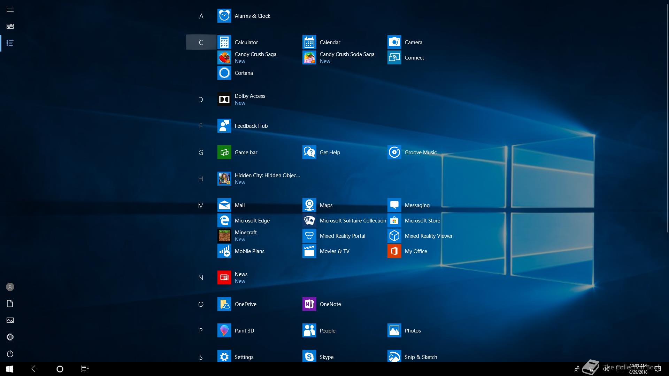
Task: Jump via letter header S
Action: tap(201, 357)
